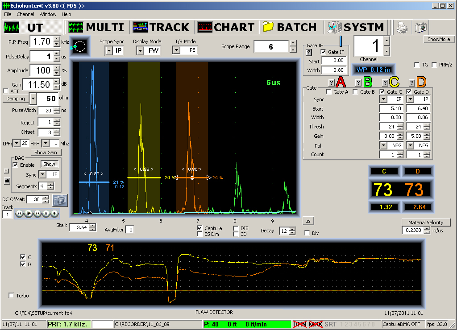Click the Gain value input field
The image size is (457, 330).
tap(38, 84)
